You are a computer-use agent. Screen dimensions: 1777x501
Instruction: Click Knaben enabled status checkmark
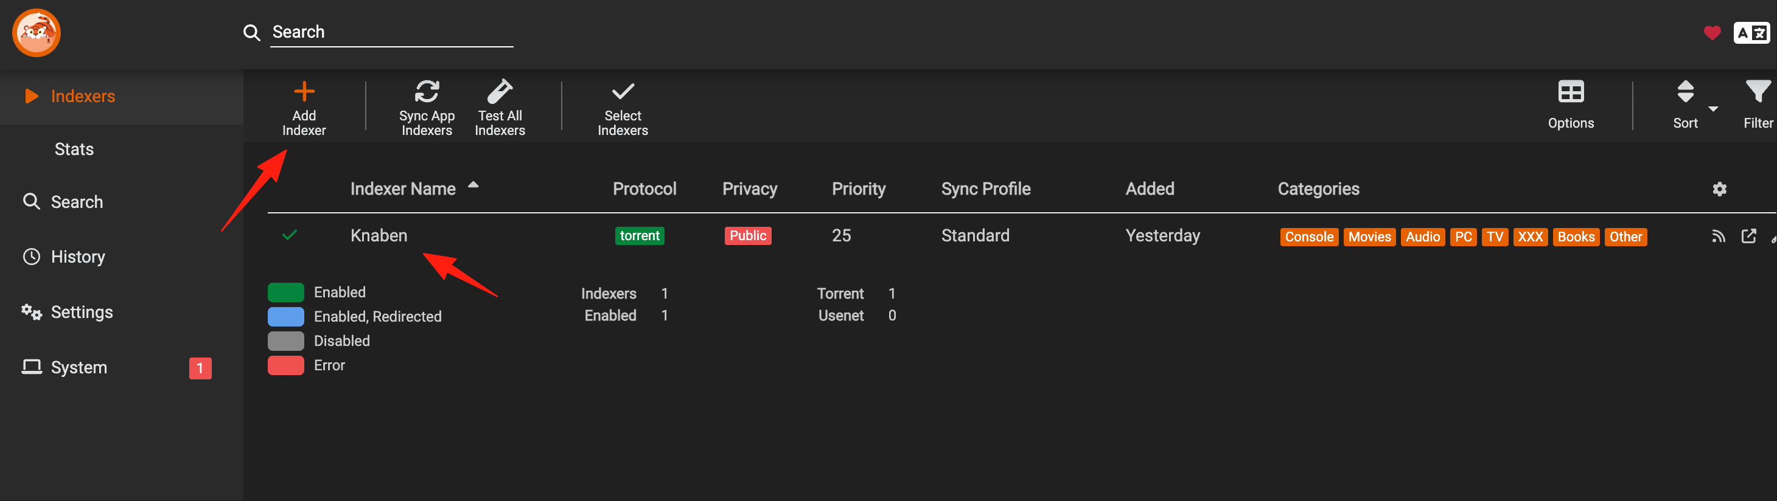[x=290, y=236]
